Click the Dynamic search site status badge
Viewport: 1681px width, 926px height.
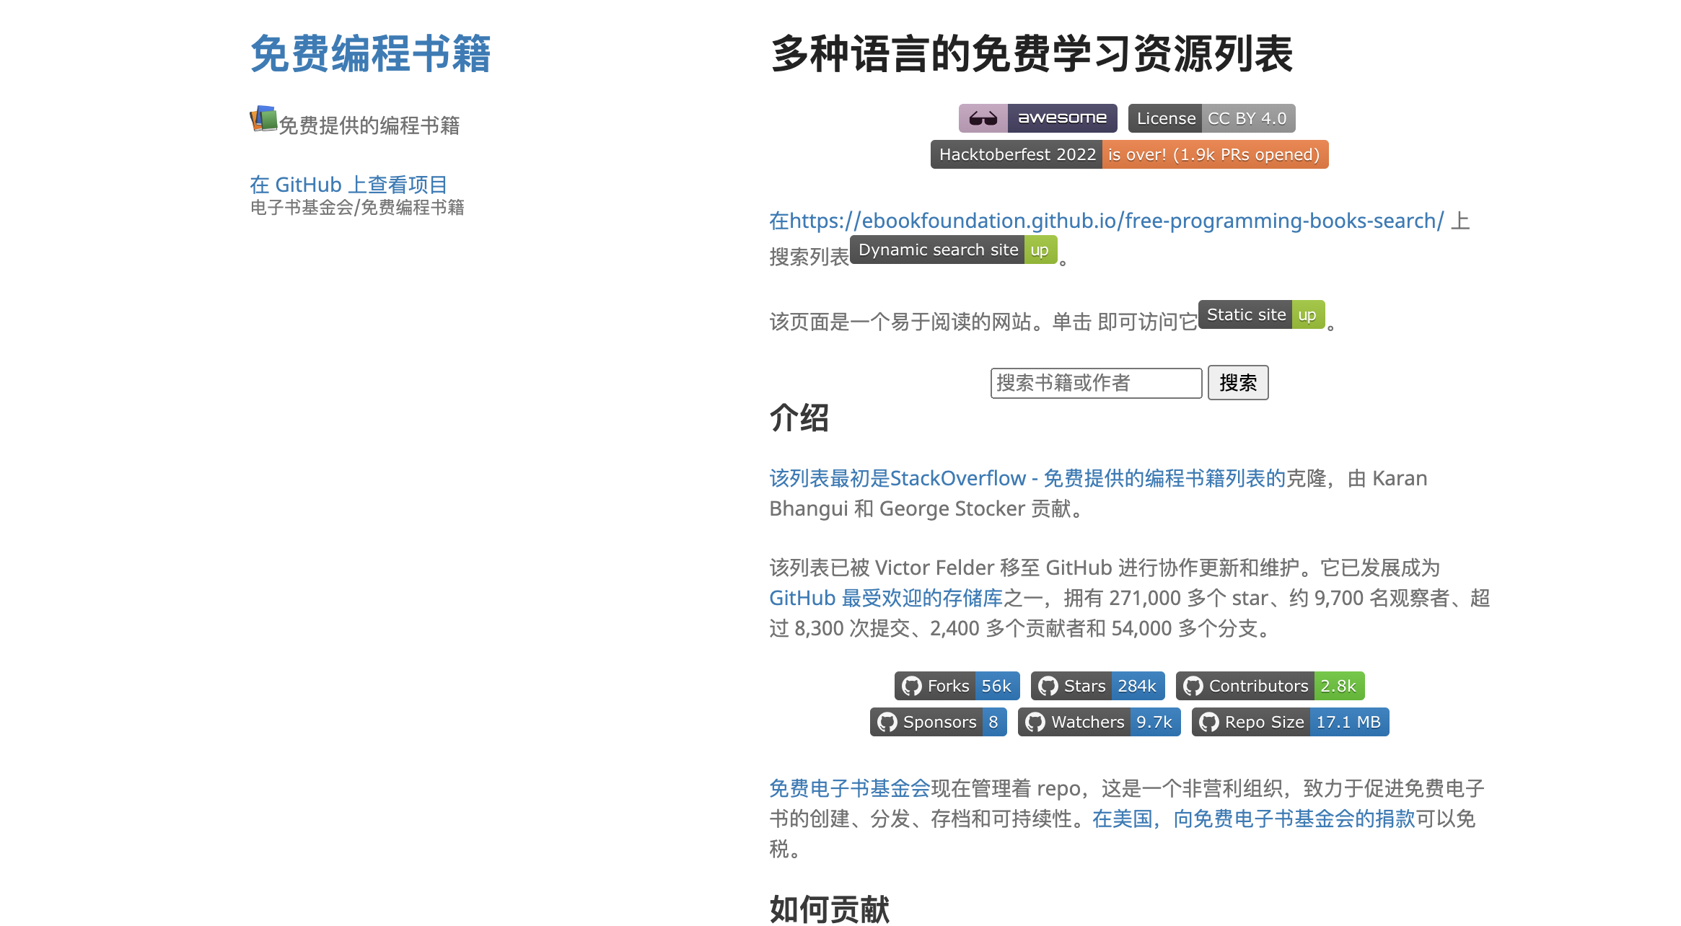click(953, 250)
